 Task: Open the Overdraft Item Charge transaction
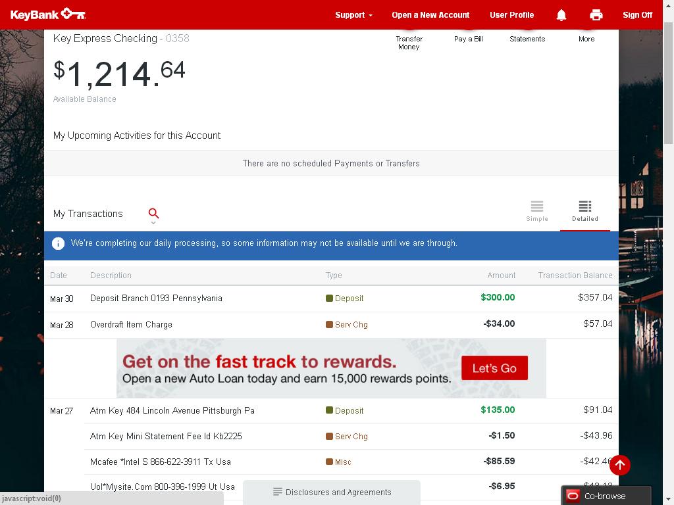point(131,324)
